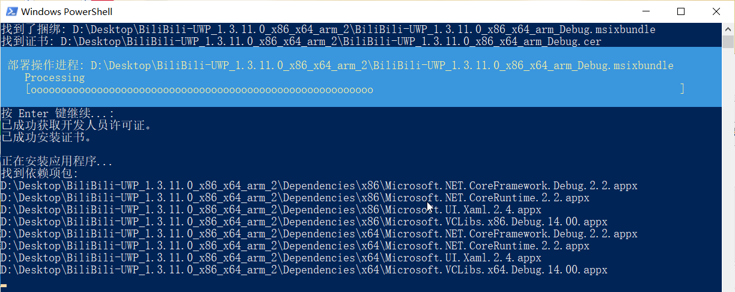Click the Windows PowerShell title bar text

pos(67,11)
